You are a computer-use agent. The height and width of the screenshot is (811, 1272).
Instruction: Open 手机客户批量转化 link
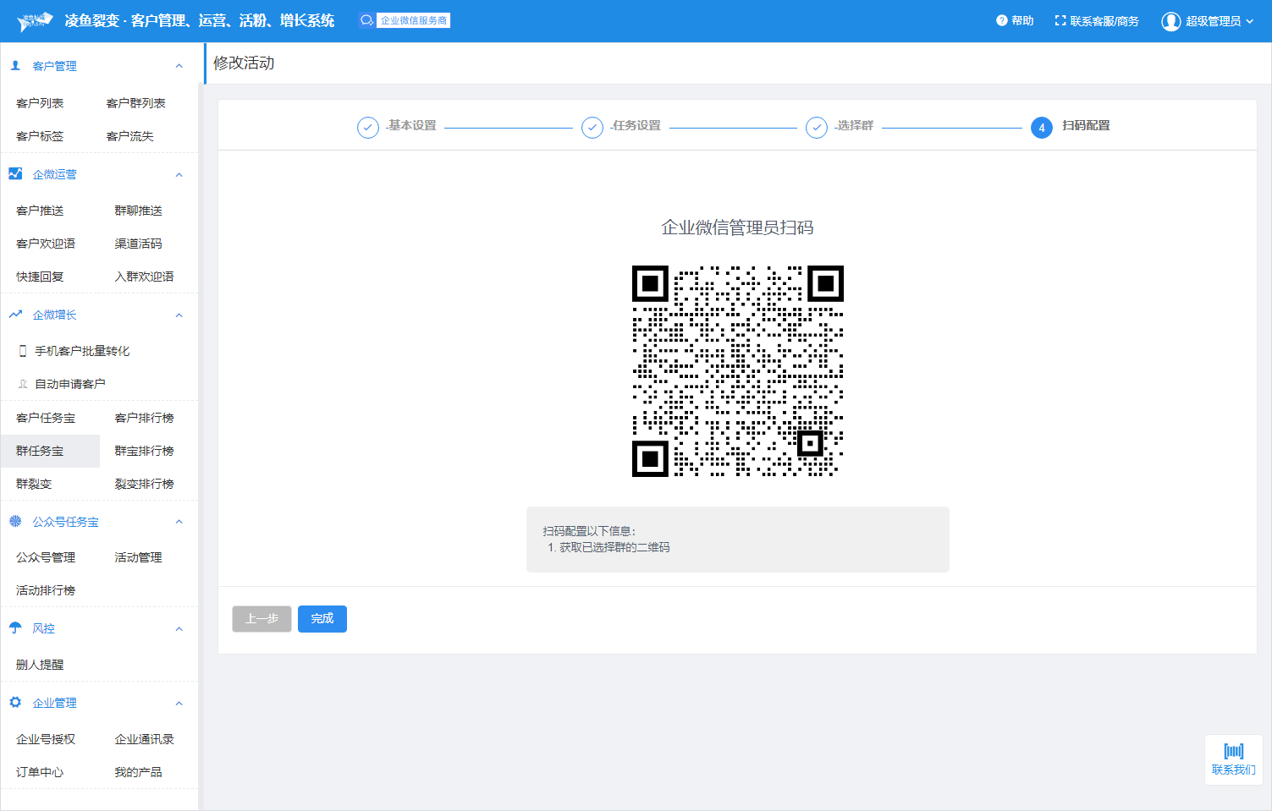[x=81, y=351]
